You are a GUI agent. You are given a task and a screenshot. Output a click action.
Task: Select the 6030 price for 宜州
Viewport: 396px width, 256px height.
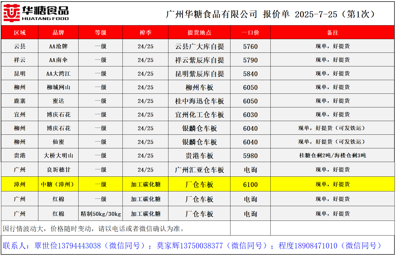click(x=250, y=115)
